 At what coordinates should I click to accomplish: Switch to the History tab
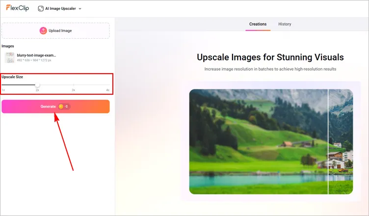point(285,24)
